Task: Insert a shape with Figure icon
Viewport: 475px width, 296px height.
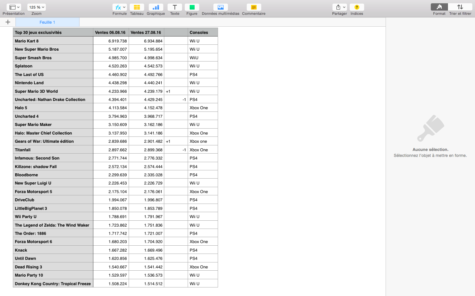Action: (192, 7)
